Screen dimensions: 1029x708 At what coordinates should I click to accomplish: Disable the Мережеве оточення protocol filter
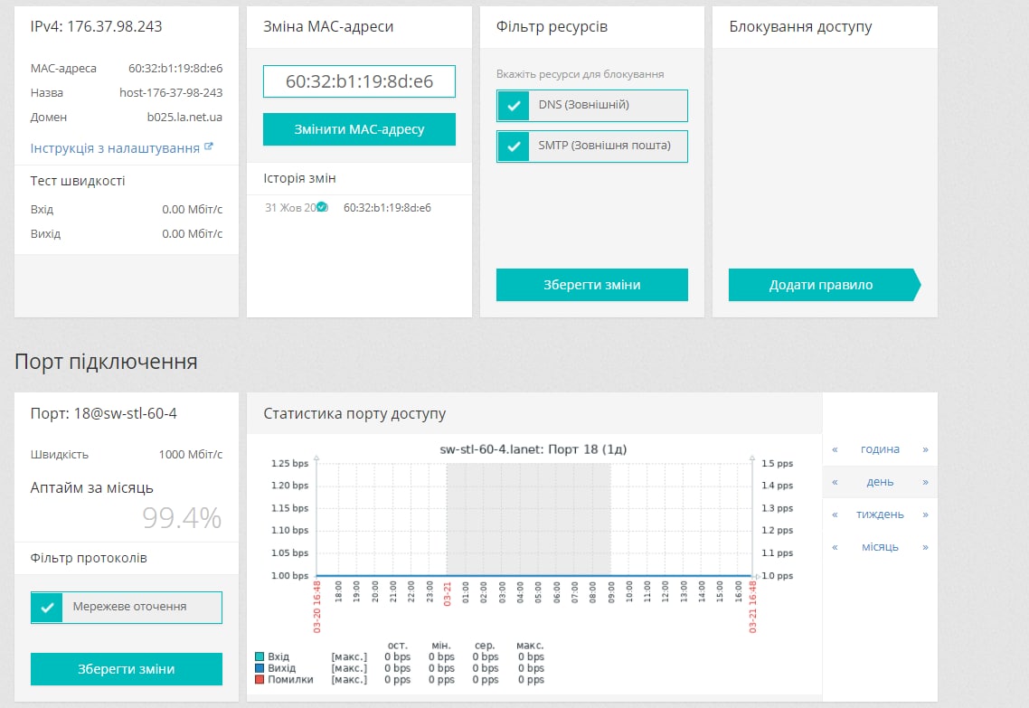pos(47,607)
